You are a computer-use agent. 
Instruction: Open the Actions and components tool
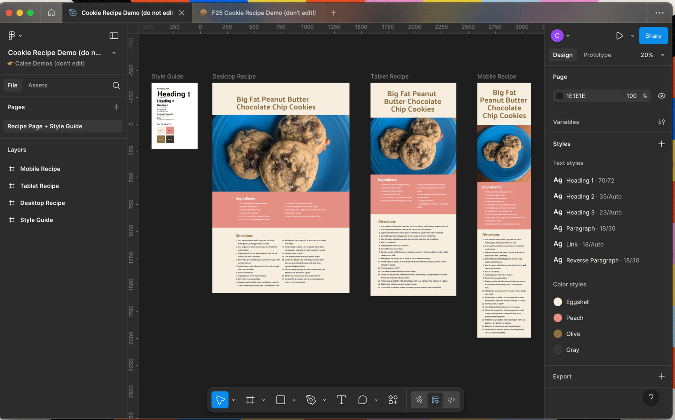(393, 400)
